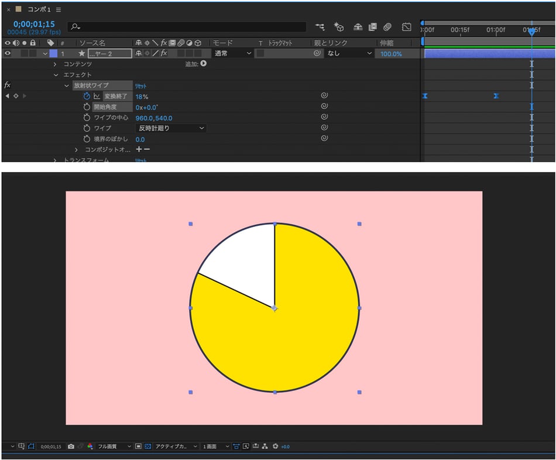The image size is (556, 460).
Task: Click the snapshot camera icon in viewer
Action: click(x=71, y=447)
